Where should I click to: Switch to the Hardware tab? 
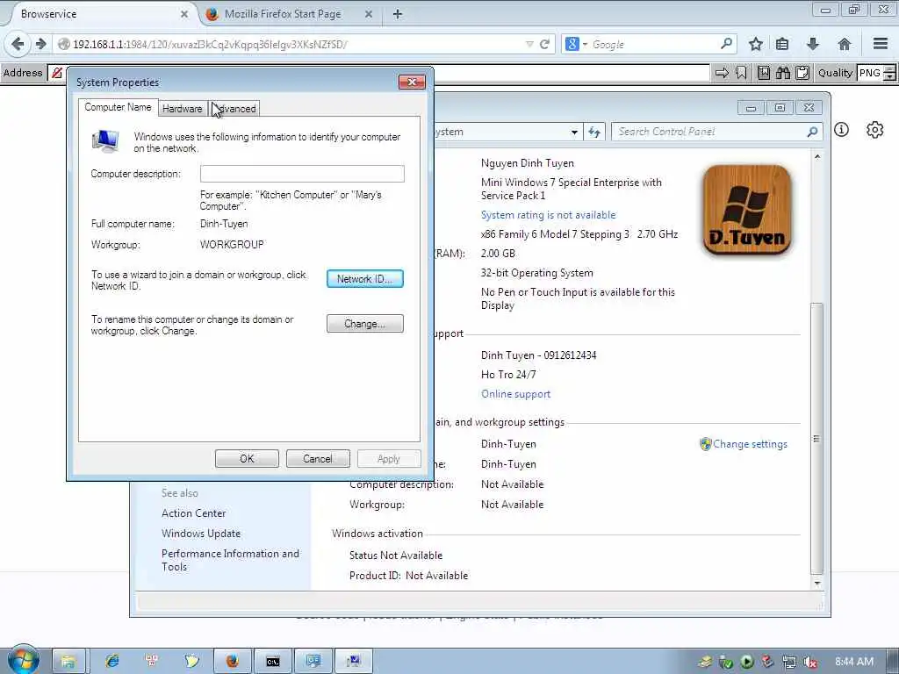point(183,108)
